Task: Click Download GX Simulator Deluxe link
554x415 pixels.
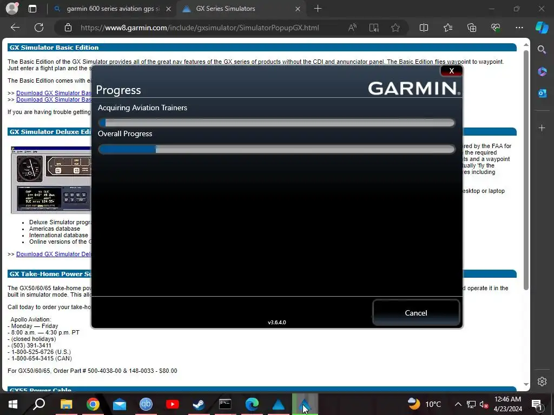Action: [x=54, y=254]
